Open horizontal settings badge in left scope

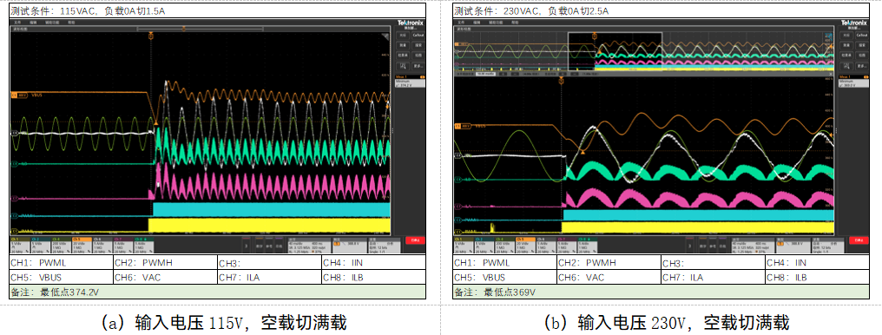click(310, 246)
